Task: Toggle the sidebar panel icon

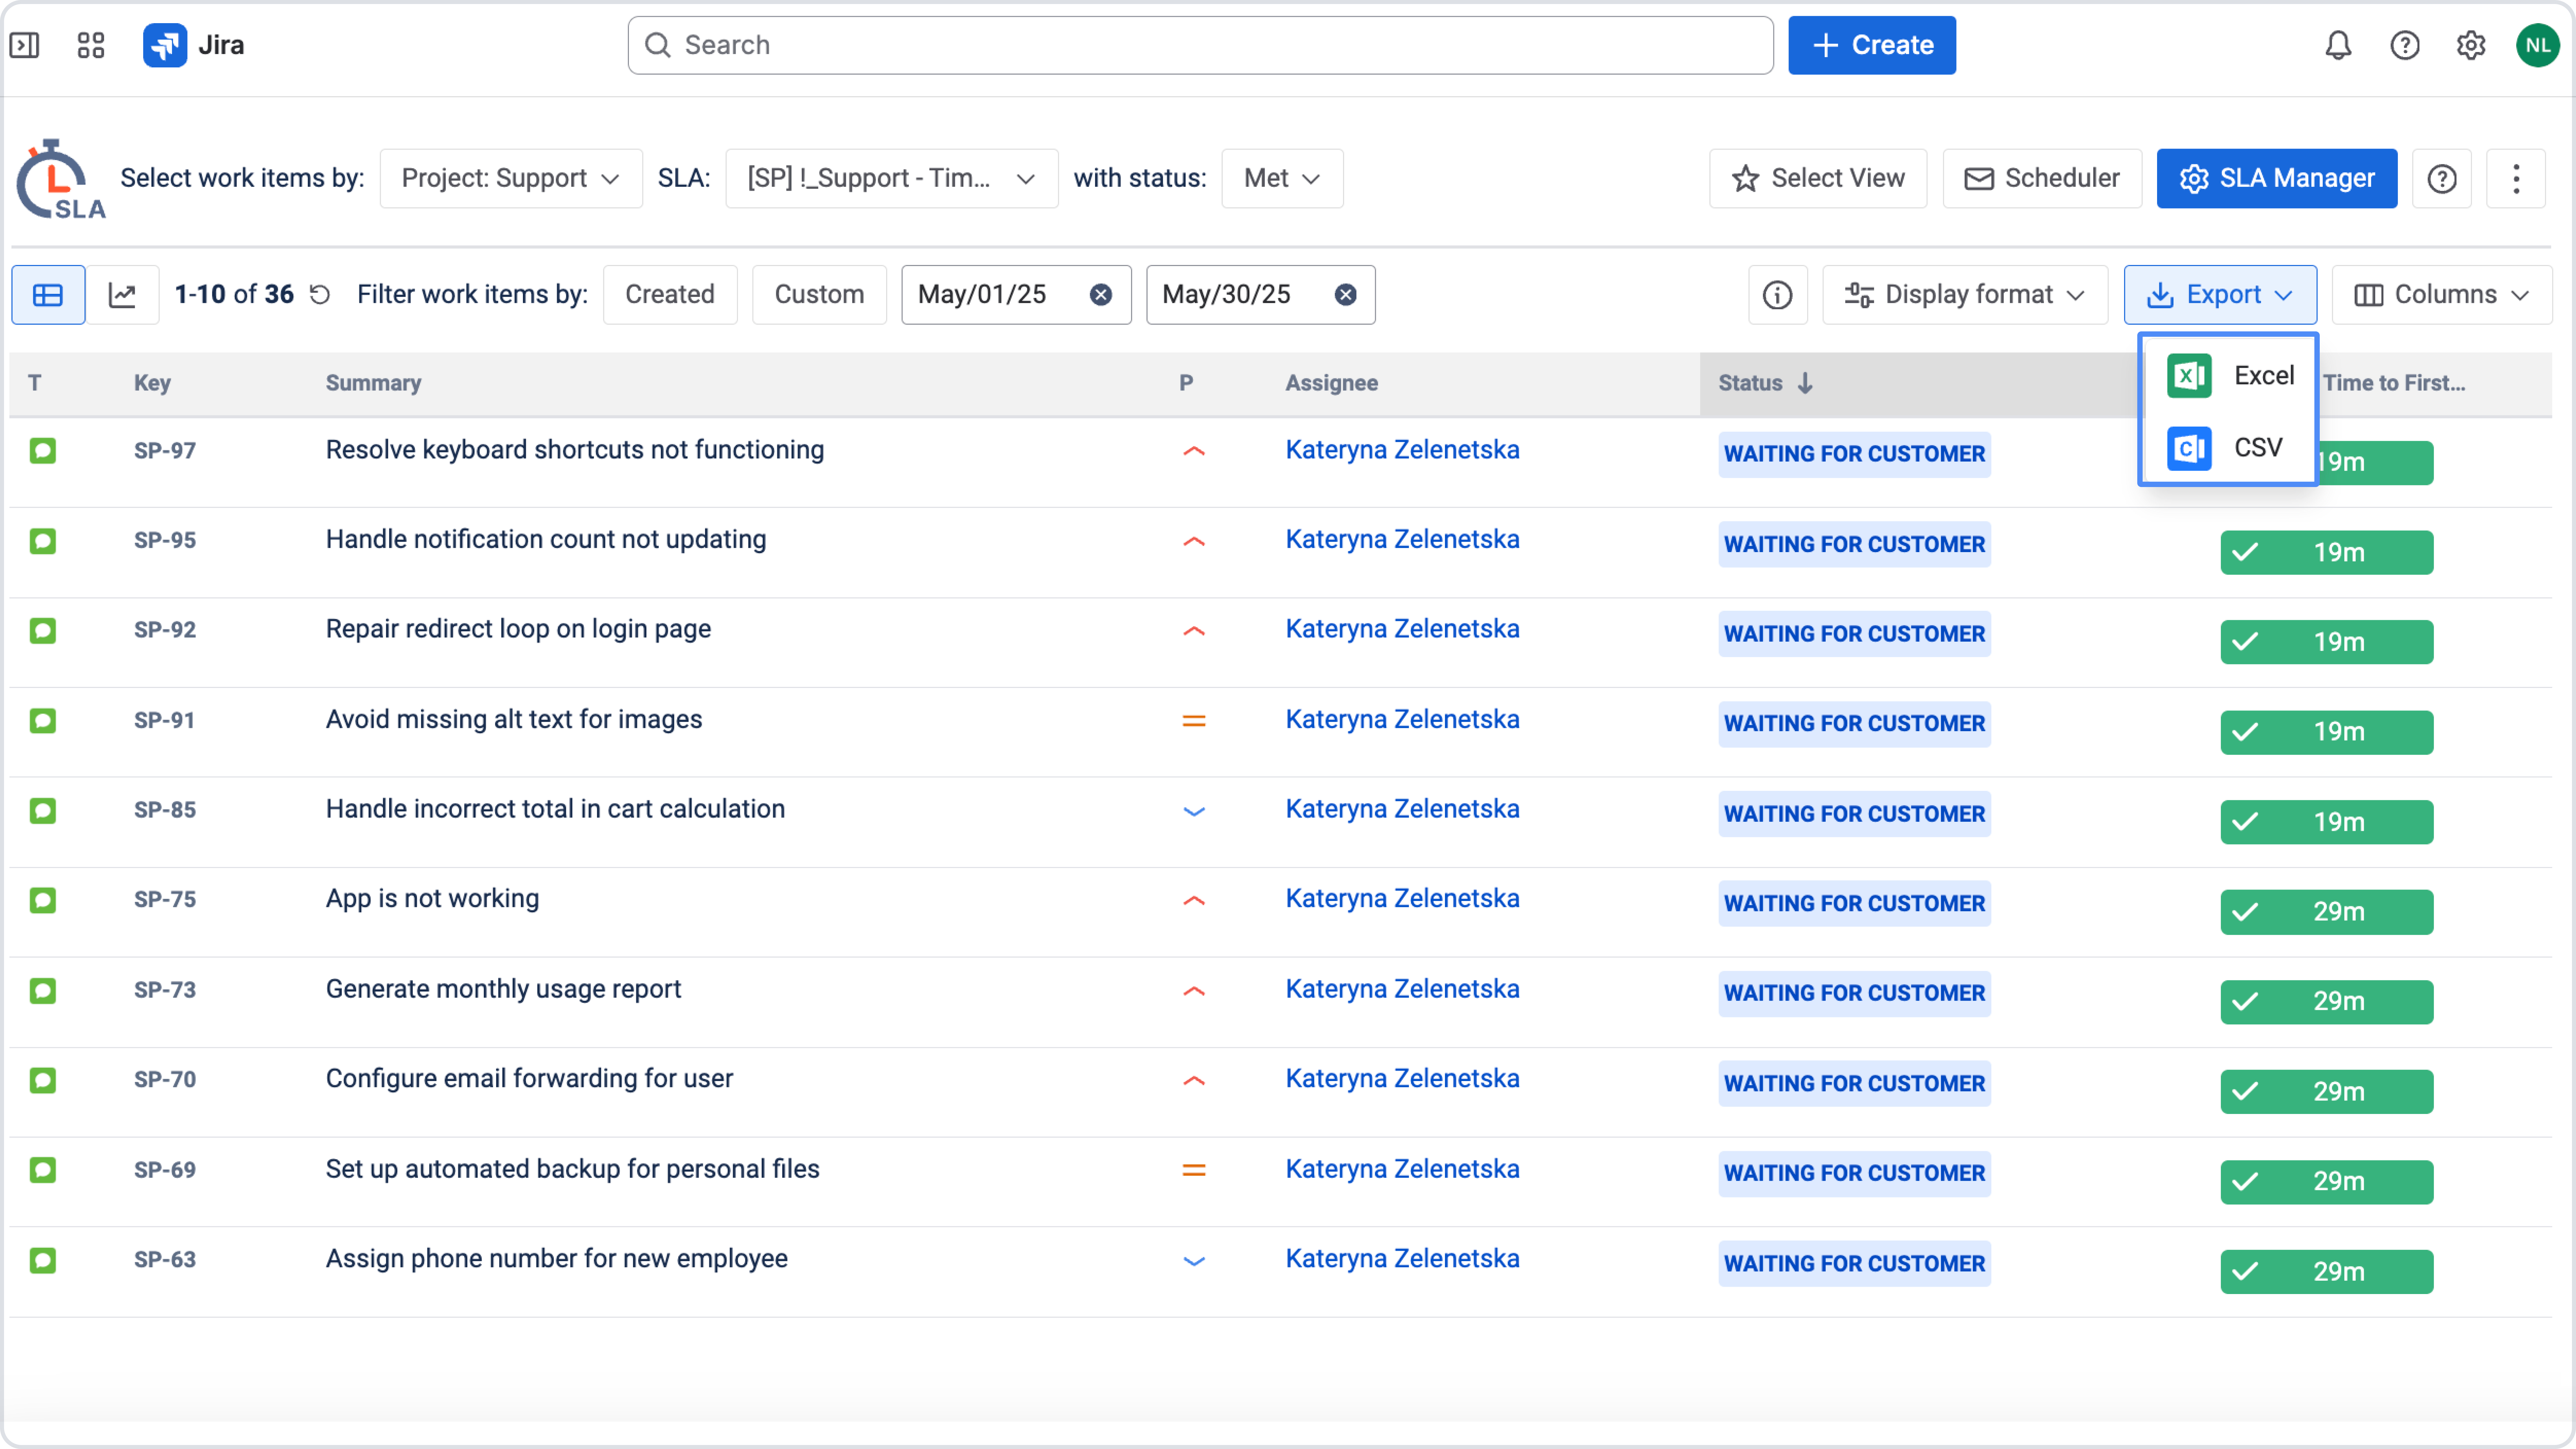Action: (x=24, y=45)
